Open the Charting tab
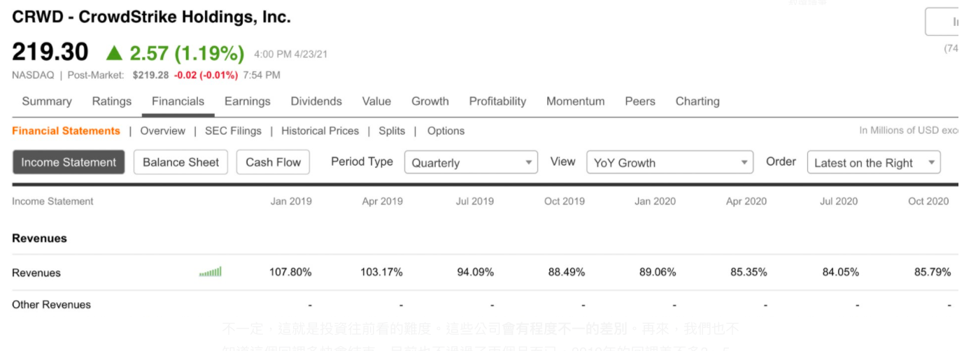 click(697, 101)
